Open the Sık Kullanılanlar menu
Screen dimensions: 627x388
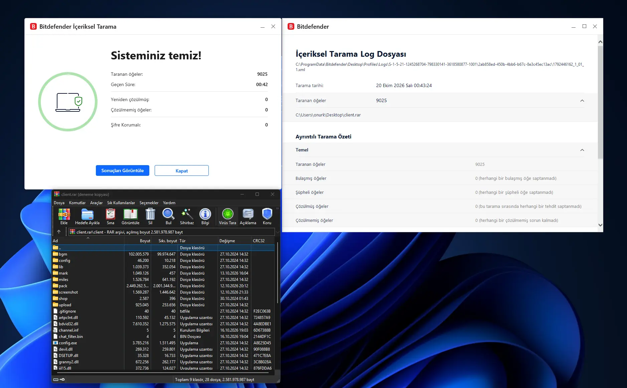(x=121, y=203)
